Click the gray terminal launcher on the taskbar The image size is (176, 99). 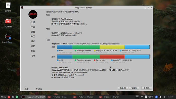pos(13,97)
